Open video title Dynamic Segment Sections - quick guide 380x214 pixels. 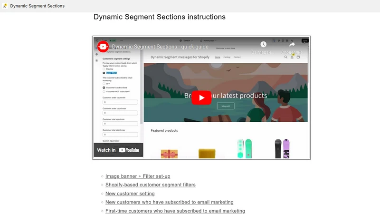160,47
